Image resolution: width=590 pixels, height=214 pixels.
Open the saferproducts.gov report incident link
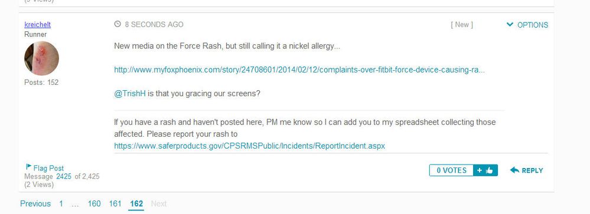coord(249,146)
